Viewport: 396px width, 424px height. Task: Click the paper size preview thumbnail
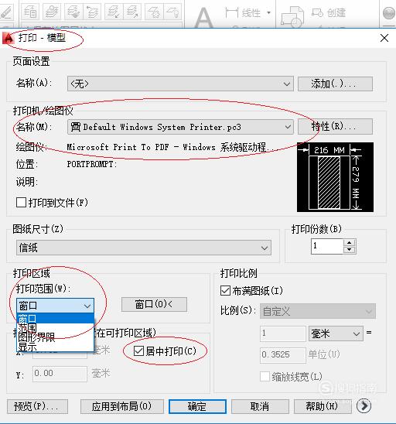[335, 177]
